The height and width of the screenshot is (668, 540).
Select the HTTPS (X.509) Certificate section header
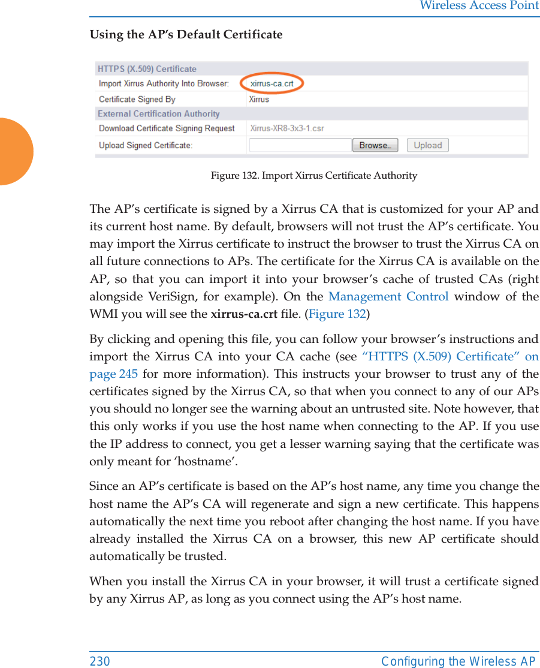147,68
